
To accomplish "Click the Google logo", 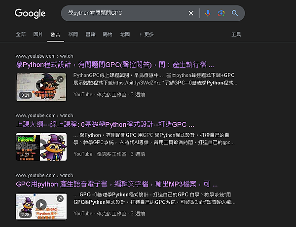I will tap(30, 13).
